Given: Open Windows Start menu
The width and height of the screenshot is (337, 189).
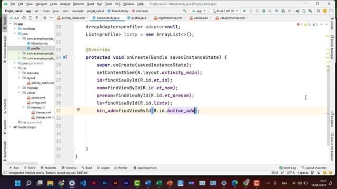Looking at the screenshot, I should pos(17,183).
